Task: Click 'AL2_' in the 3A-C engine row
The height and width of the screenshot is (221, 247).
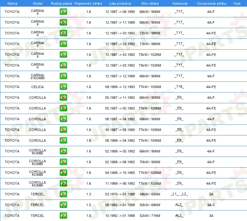Action: click(x=179, y=205)
